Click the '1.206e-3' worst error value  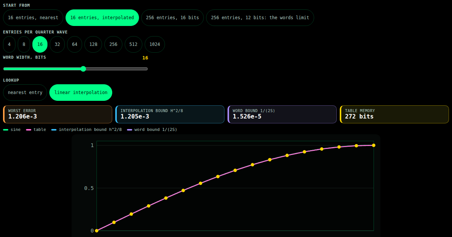click(x=23, y=117)
